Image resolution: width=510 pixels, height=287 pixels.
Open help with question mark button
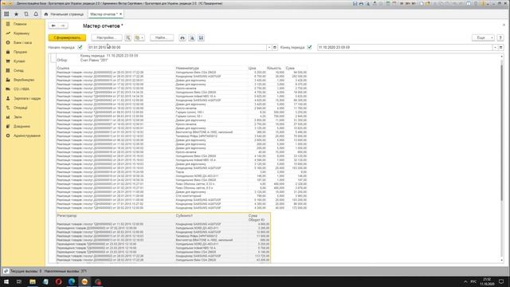point(500,37)
